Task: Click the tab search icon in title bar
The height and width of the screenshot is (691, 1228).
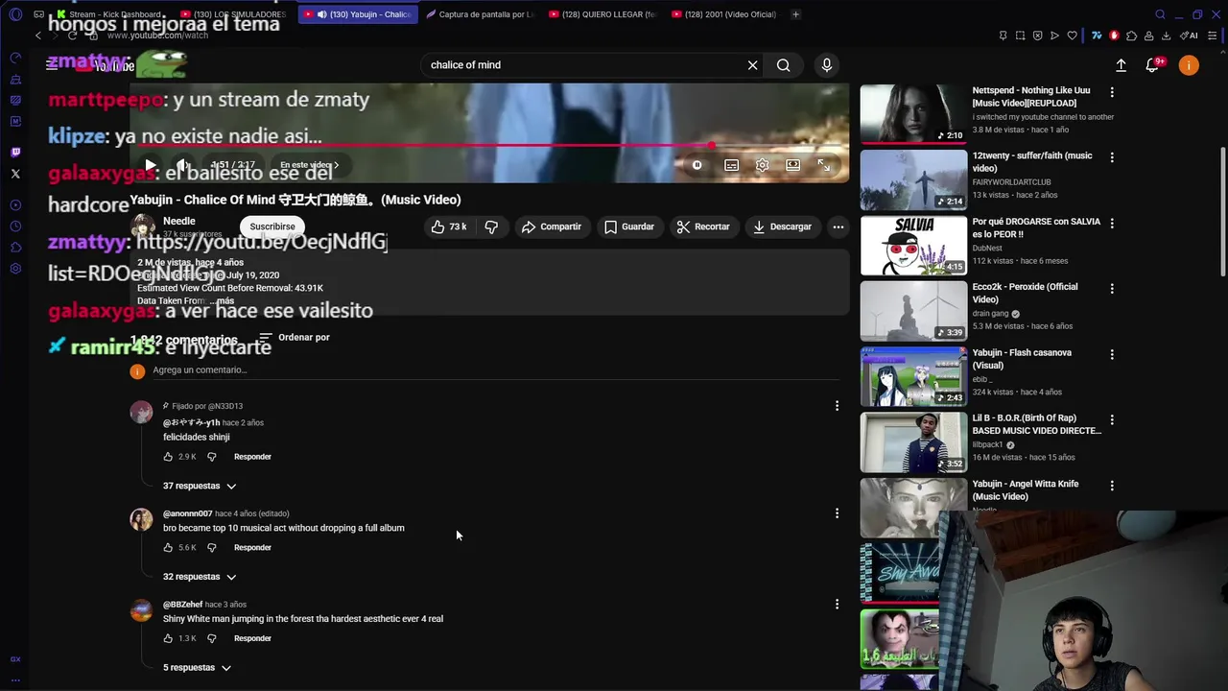Action: pyautogui.click(x=1160, y=14)
